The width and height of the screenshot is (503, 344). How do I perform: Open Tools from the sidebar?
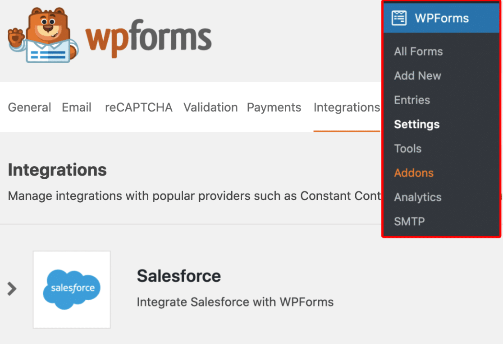click(408, 149)
